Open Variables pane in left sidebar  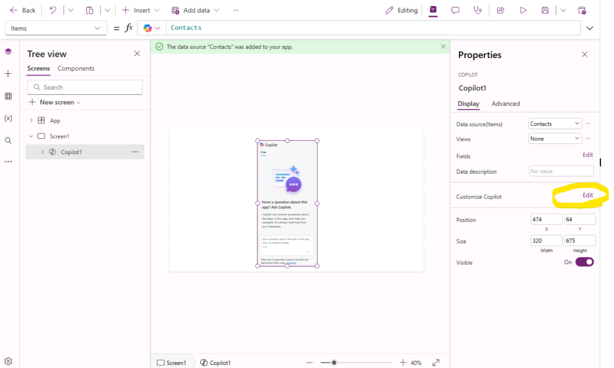[x=8, y=118]
